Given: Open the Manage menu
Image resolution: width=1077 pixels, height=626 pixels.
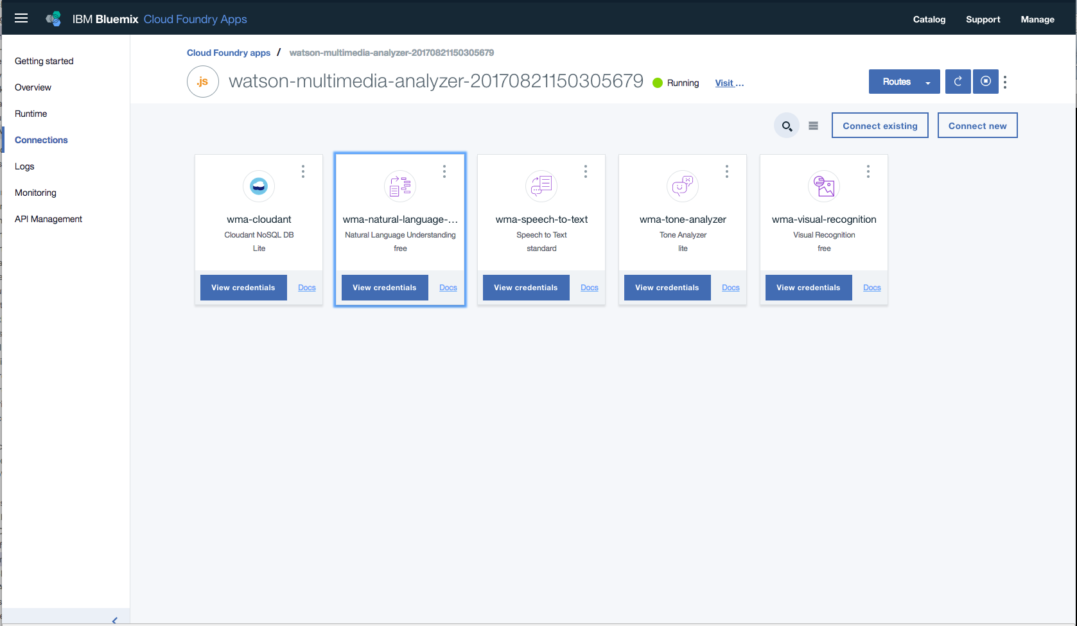Looking at the screenshot, I should (1038, 19).
